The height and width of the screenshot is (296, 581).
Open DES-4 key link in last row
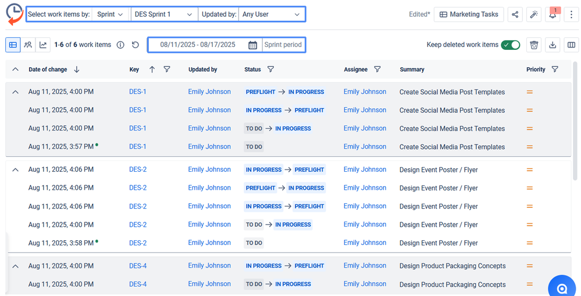coord(138,284)
